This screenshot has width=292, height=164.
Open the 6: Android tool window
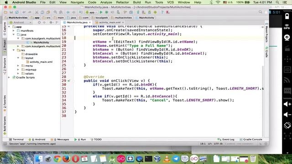(x=37, y=139)
